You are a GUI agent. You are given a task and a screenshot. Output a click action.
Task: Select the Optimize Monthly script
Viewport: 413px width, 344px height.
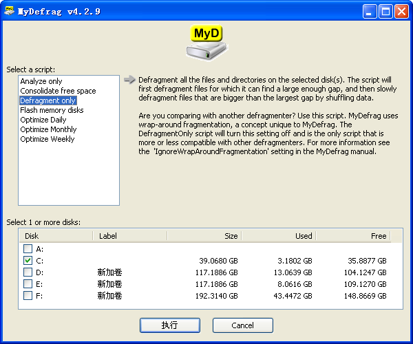point(48,129)
